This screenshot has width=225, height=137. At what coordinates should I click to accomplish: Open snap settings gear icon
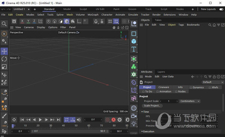point(102,21)
